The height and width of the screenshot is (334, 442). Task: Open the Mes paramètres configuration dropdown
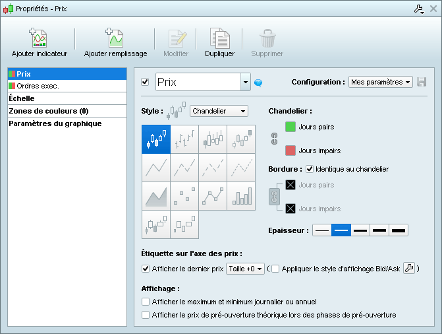(x=381, y=82)
